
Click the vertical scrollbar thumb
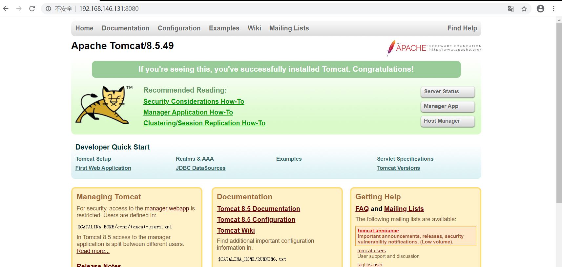pyautogui.click(x=559, y=113)
